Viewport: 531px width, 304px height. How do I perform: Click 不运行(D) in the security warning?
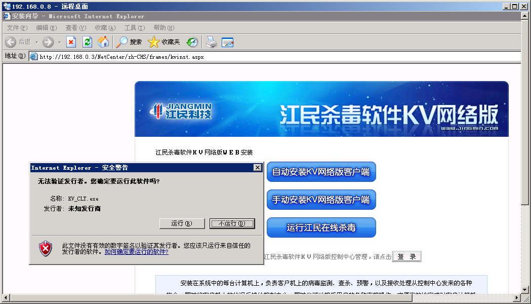[x=232, y=223]
